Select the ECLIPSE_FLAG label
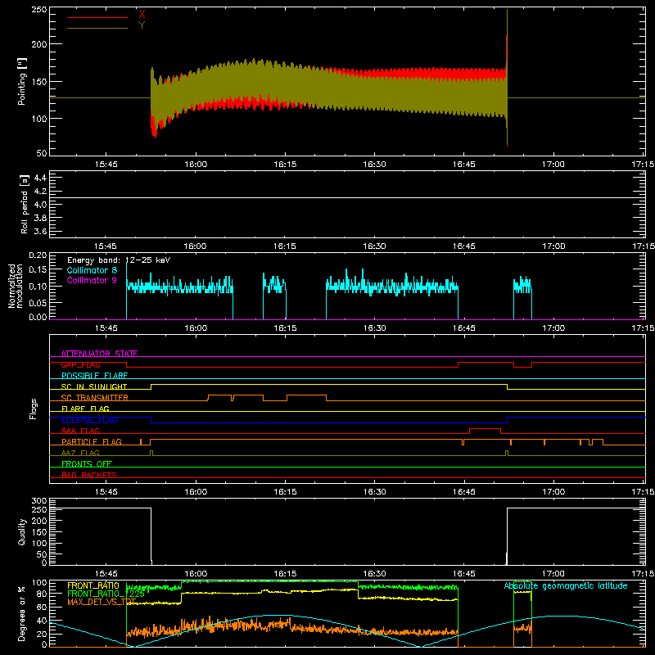655x655 pixels. point(89,420)
